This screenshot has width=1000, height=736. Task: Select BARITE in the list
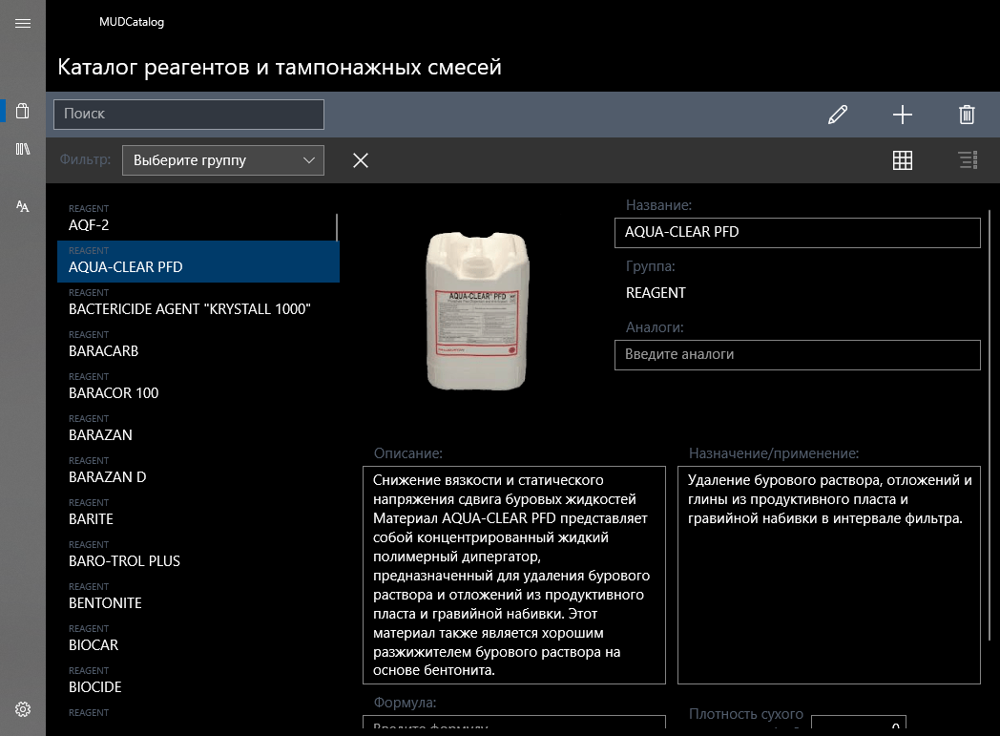(198, 514)
